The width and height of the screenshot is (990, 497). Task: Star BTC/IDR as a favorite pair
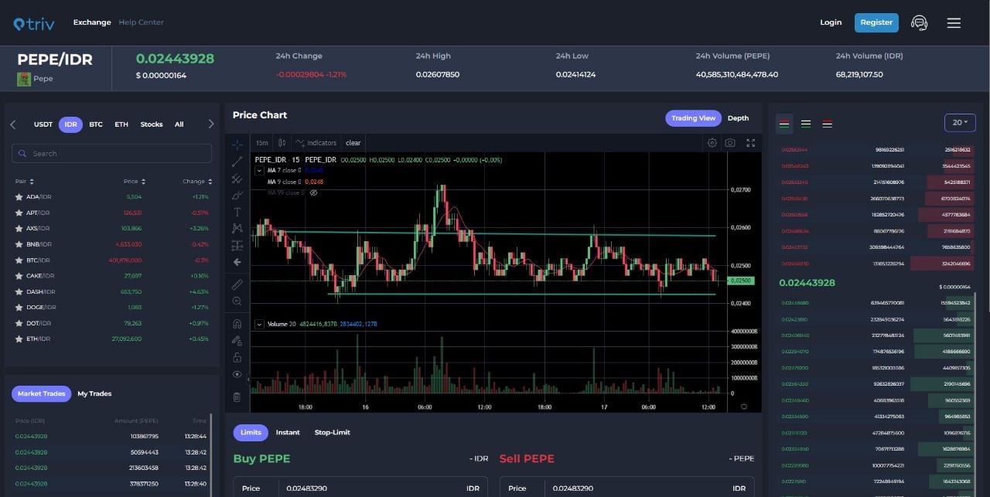[x=19, y=260]
